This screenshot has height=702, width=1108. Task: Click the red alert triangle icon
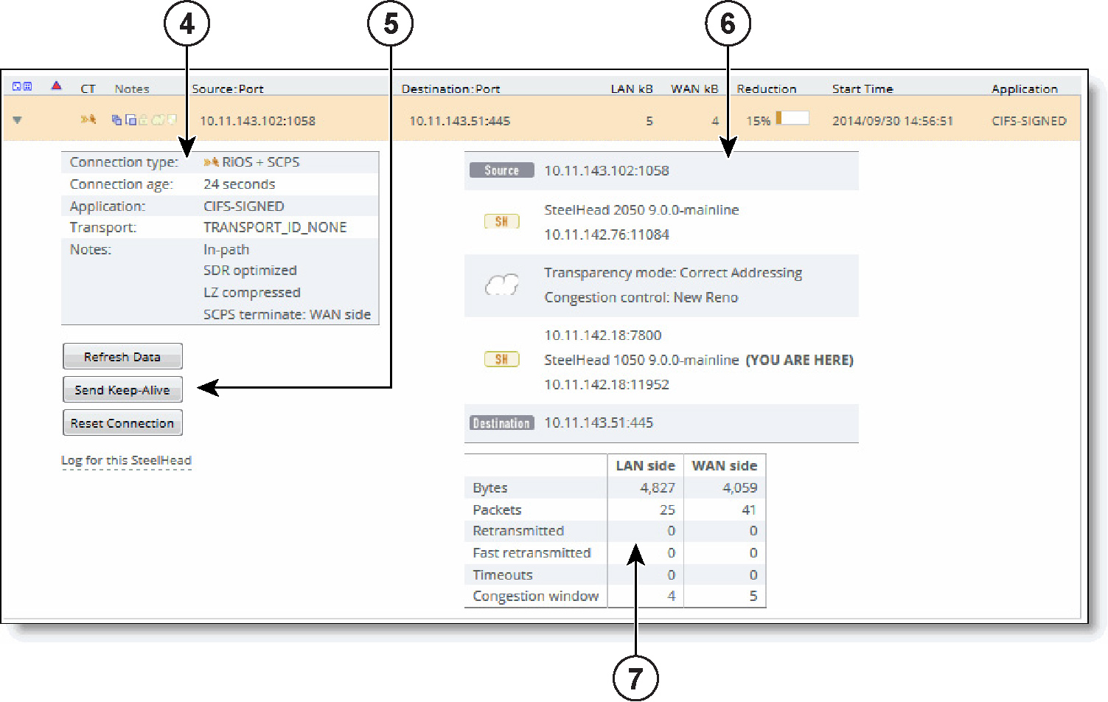point(55,86)
